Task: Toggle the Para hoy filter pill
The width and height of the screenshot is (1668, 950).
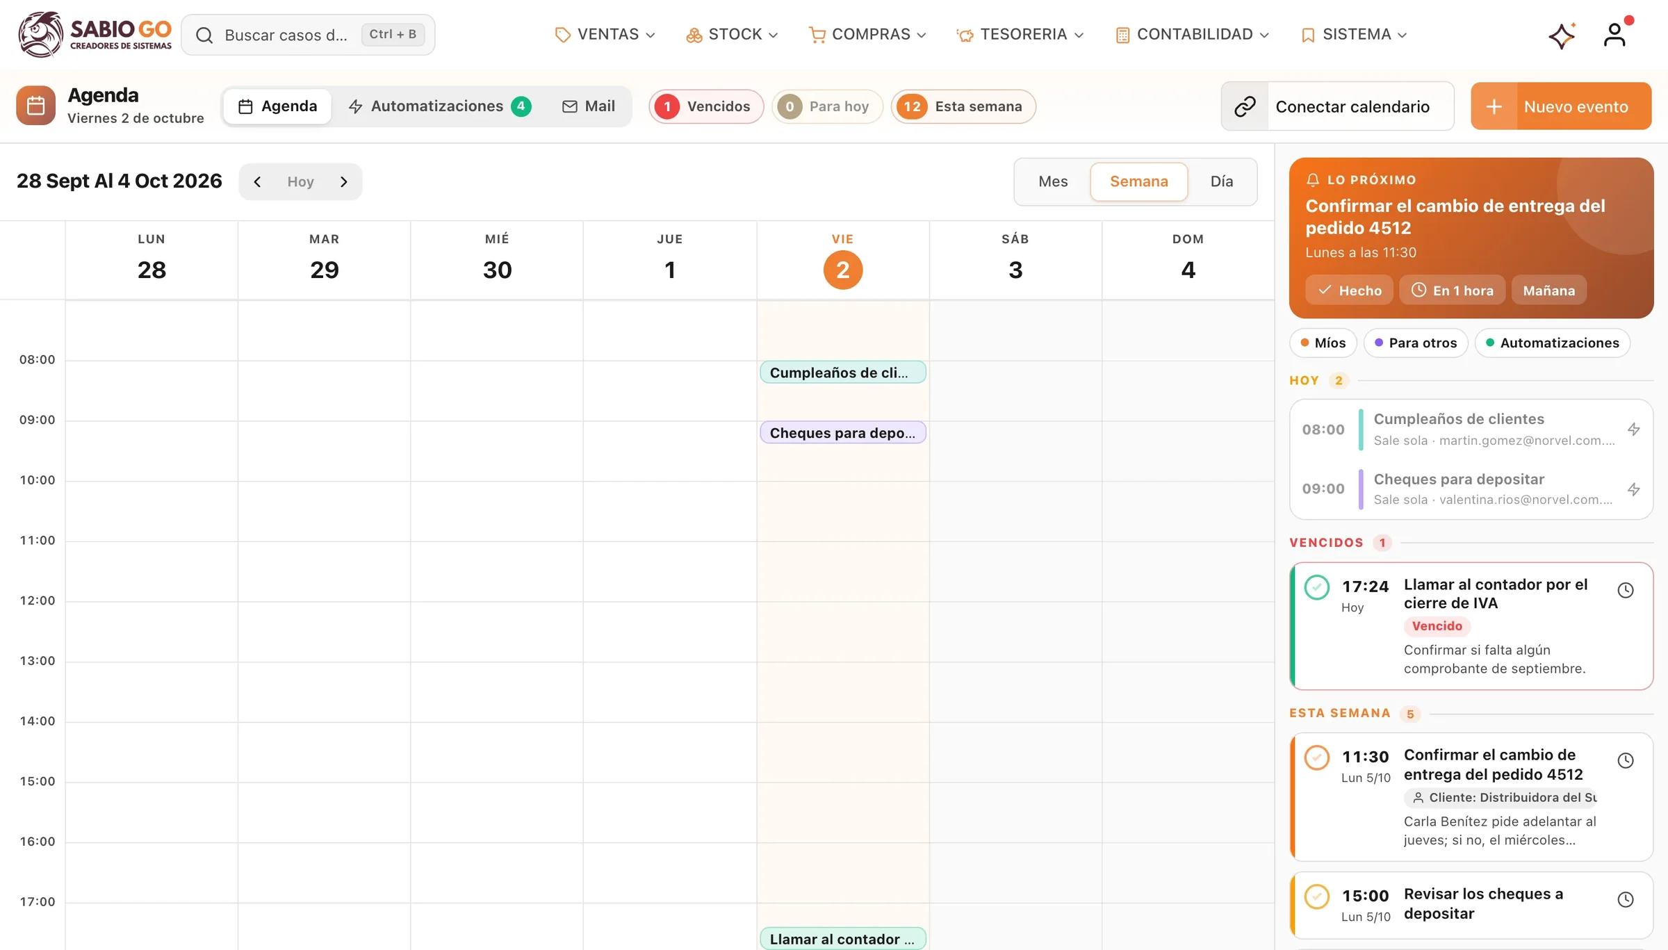Action: (826, 106)
